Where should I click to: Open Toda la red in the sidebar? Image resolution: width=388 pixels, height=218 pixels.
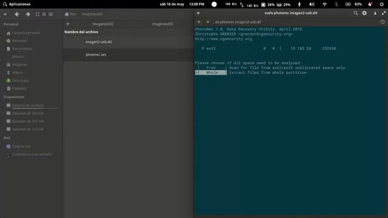[x=21, y=147]
